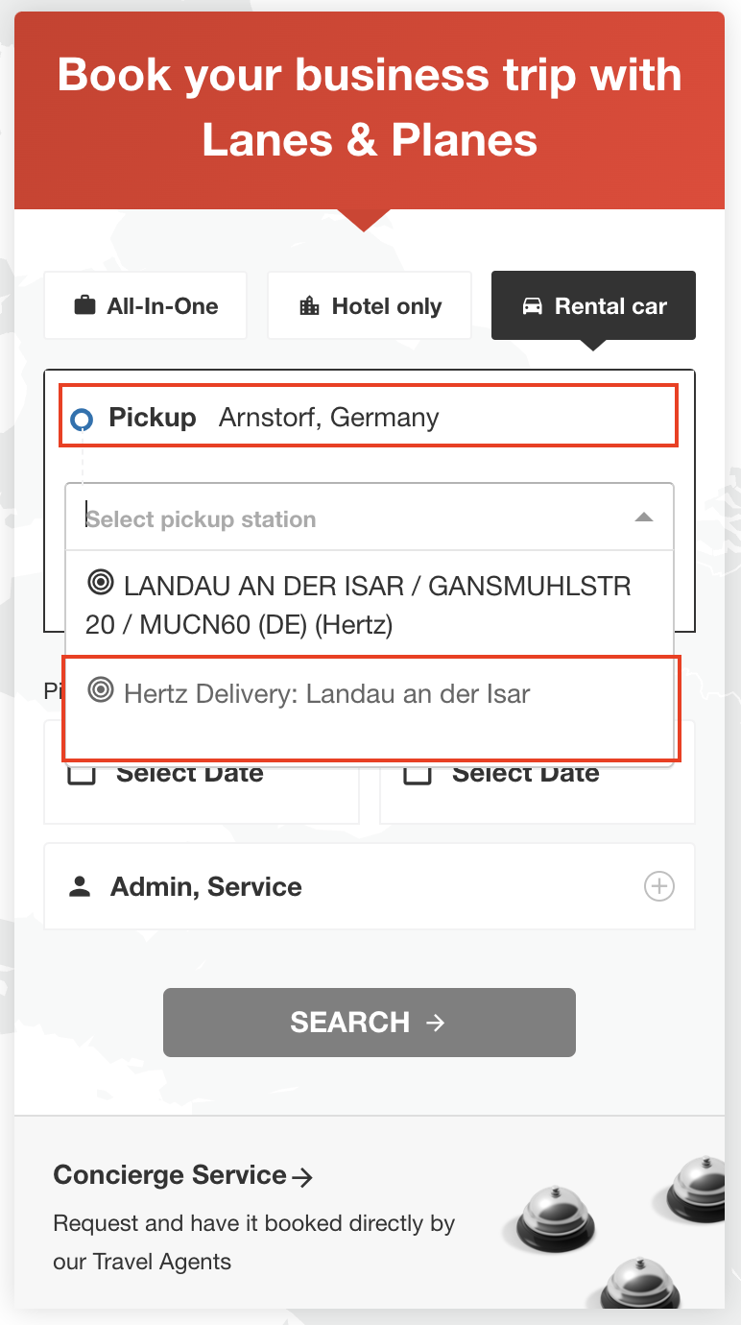This screenshot has height=1325, width=741.
Task: Switch to the All-In-One tab
Action: click(x=145, y=304)
